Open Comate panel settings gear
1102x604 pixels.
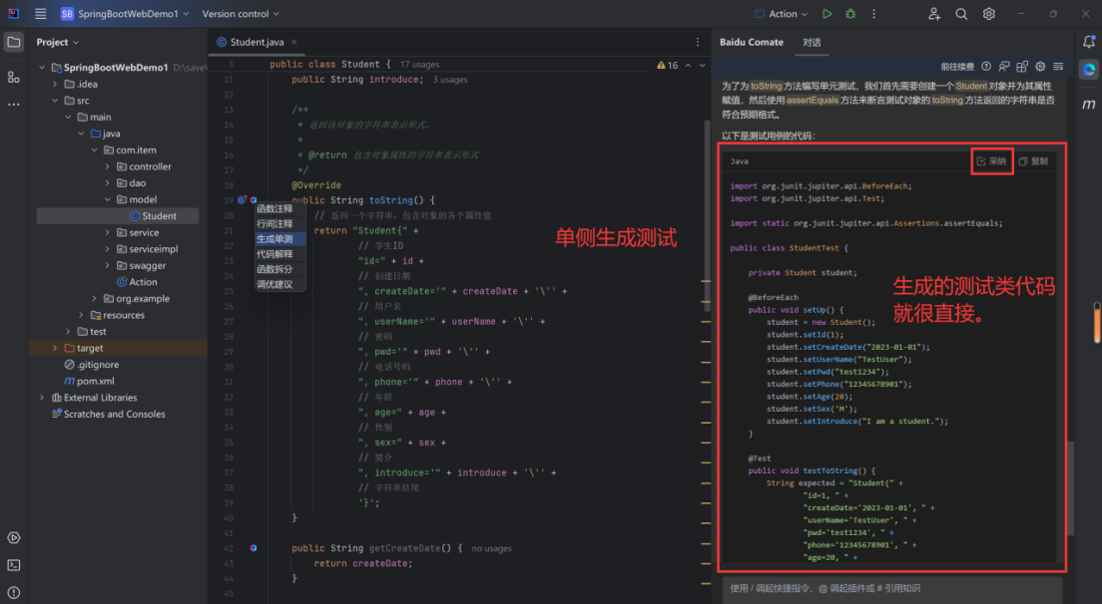(x=1040, y=67)
